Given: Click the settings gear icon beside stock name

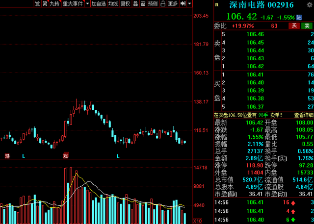Looking at the screenshot, I should click(x=308, y=4).
